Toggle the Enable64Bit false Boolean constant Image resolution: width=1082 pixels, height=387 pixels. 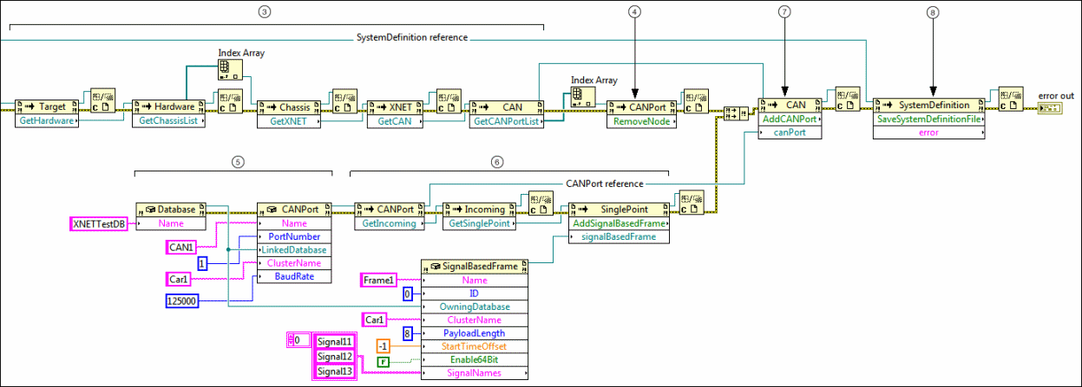(x=383, y=359)
